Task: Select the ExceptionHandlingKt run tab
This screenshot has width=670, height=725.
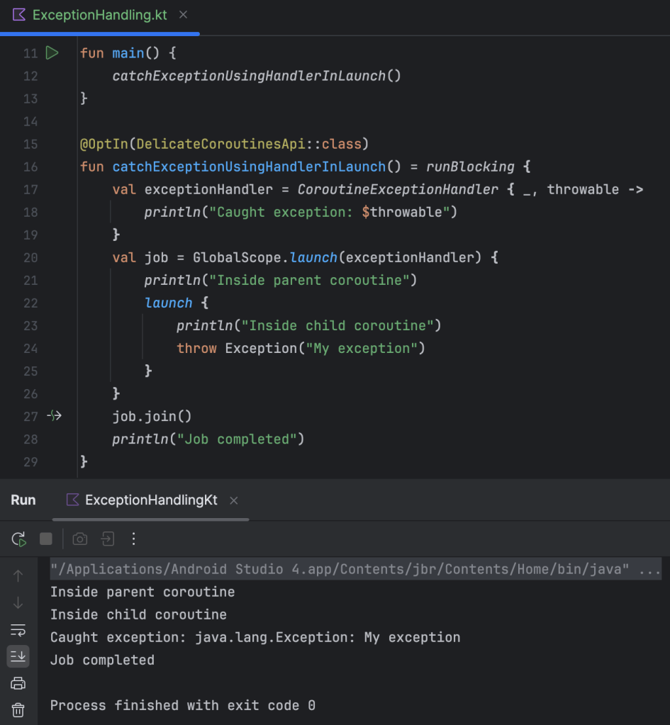Action: (x=150, y=500)
